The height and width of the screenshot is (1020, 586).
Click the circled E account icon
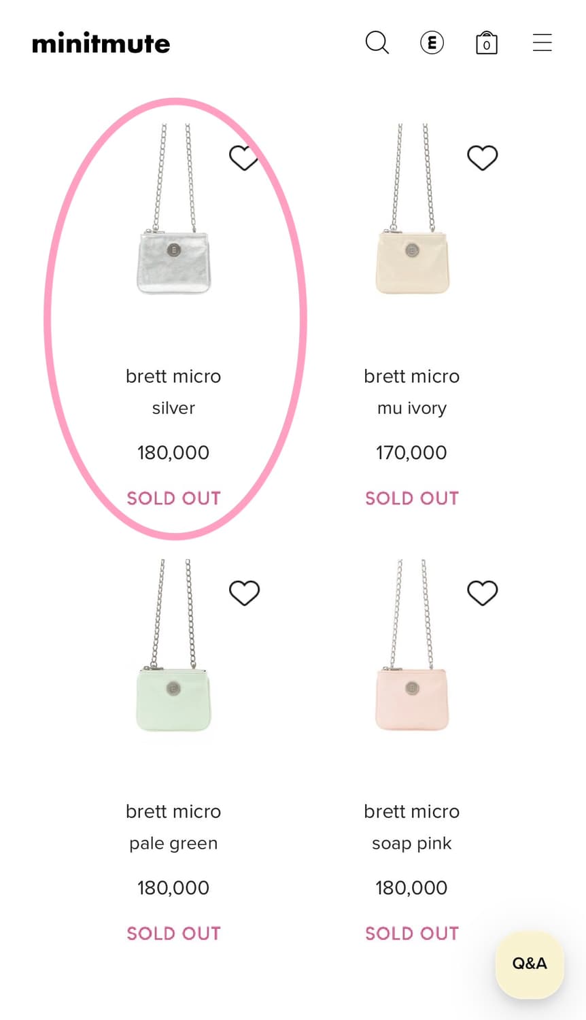click(x=432, y=43)
